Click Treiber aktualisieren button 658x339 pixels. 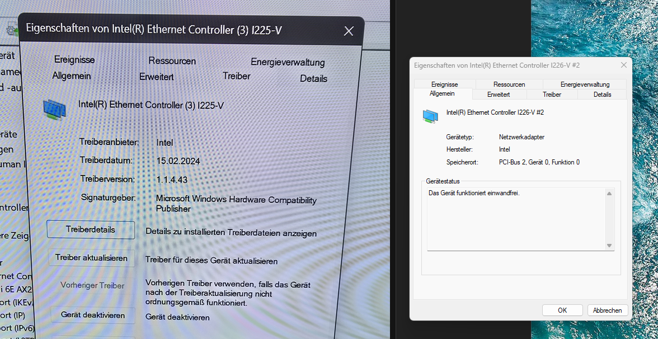pos(91,257)
